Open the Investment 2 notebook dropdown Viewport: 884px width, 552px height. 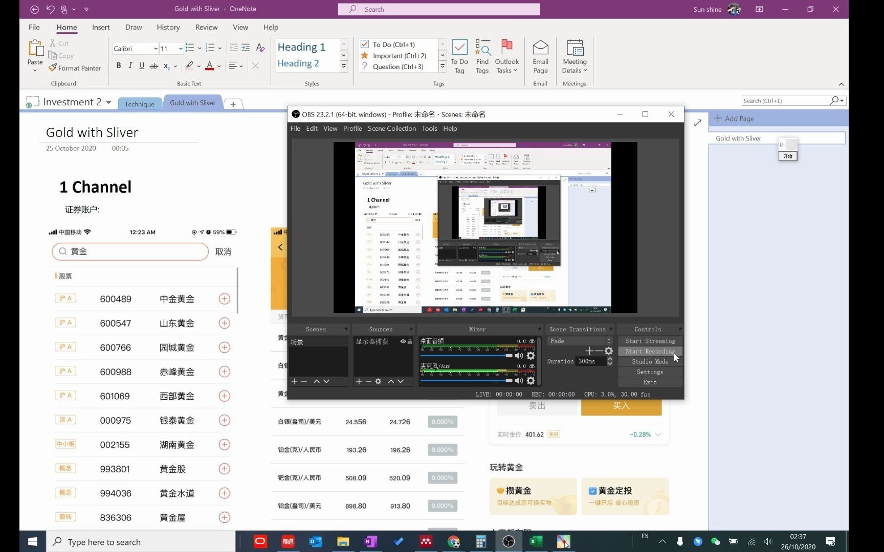(x=108, y=102)
